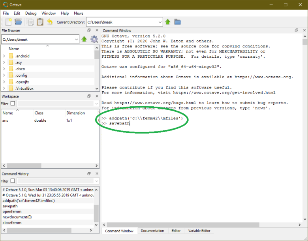The height and width of the screenshot is (241, 308).
Task: Click the Command History vertical scrollbar thumb
Action: (96, 213)
